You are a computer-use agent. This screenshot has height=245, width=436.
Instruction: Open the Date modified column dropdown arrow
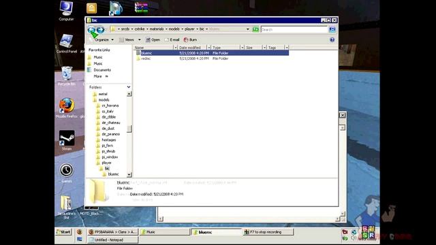pyautogui.click(x=209, y=48)
